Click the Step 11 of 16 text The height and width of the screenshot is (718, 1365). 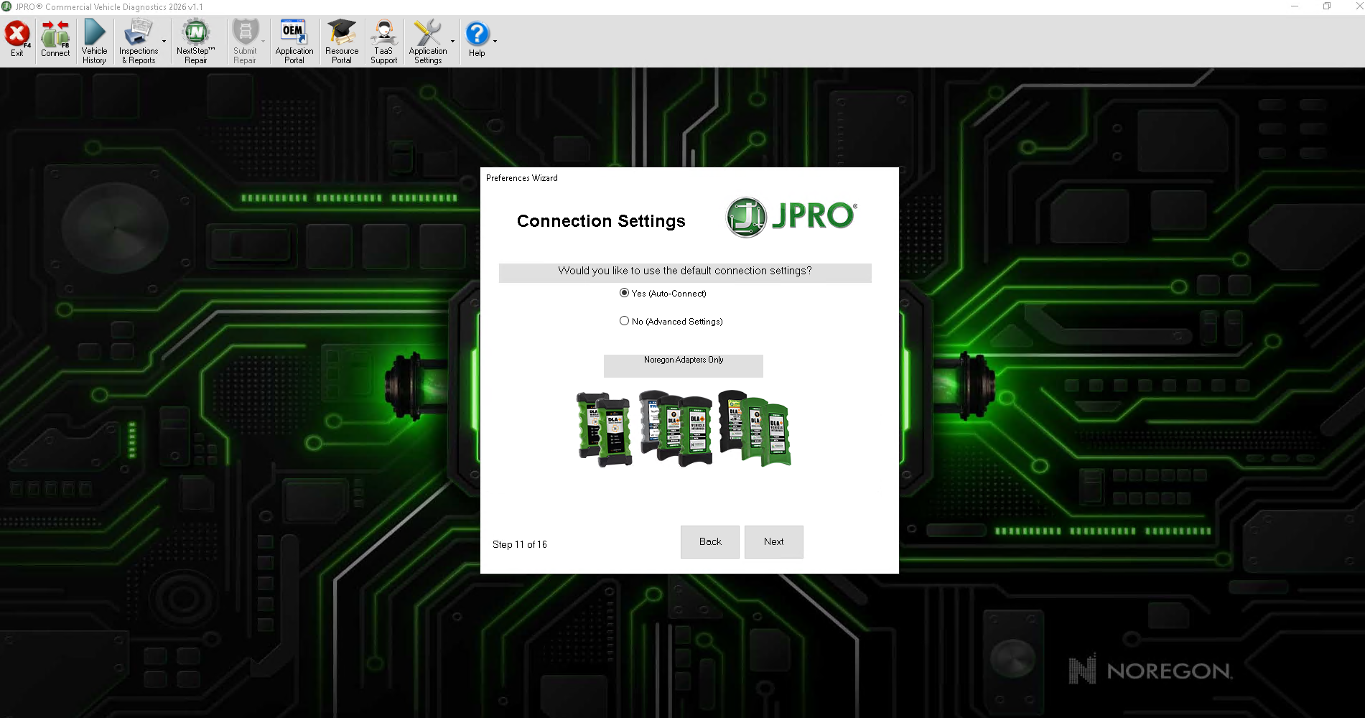[x=520, y=544]
